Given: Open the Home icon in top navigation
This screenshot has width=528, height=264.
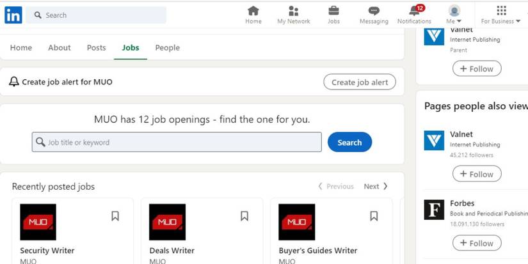Looking at the screenshot, I should coord(253,11).
